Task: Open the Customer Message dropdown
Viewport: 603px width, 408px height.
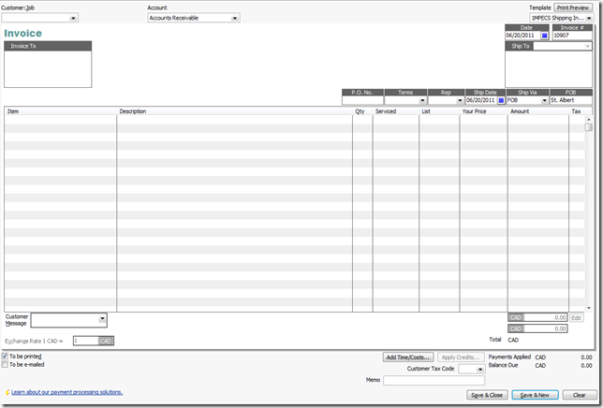Action: 102,318
